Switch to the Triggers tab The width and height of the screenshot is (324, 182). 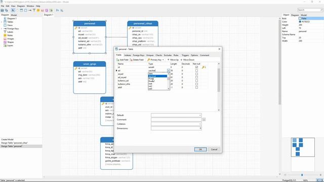tap(185, 55)
